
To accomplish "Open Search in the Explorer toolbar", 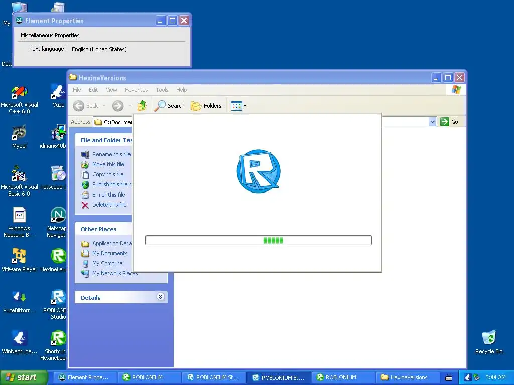I will click(x=170, y=106).
